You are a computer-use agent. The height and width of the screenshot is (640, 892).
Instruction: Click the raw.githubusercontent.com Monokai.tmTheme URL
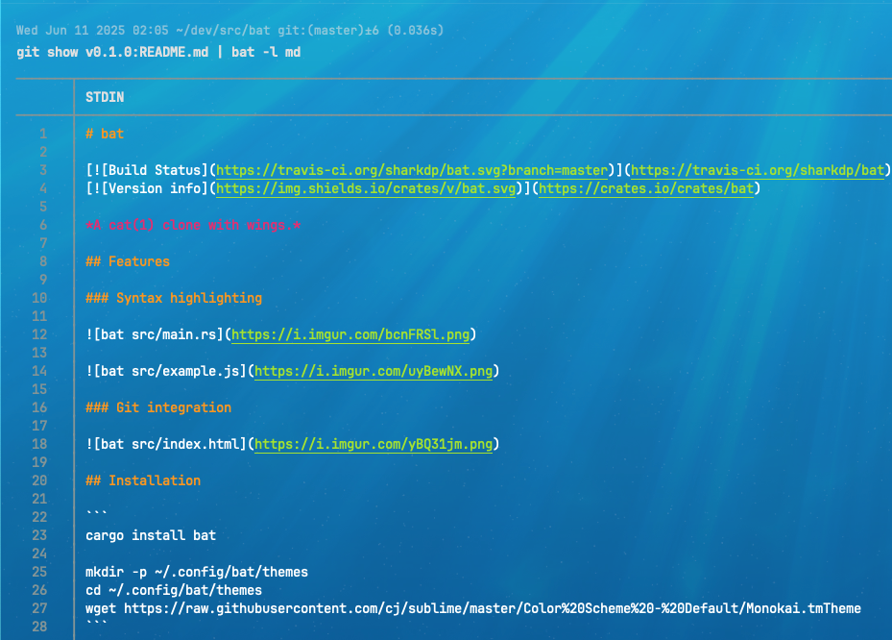click(x=492, y=608)
